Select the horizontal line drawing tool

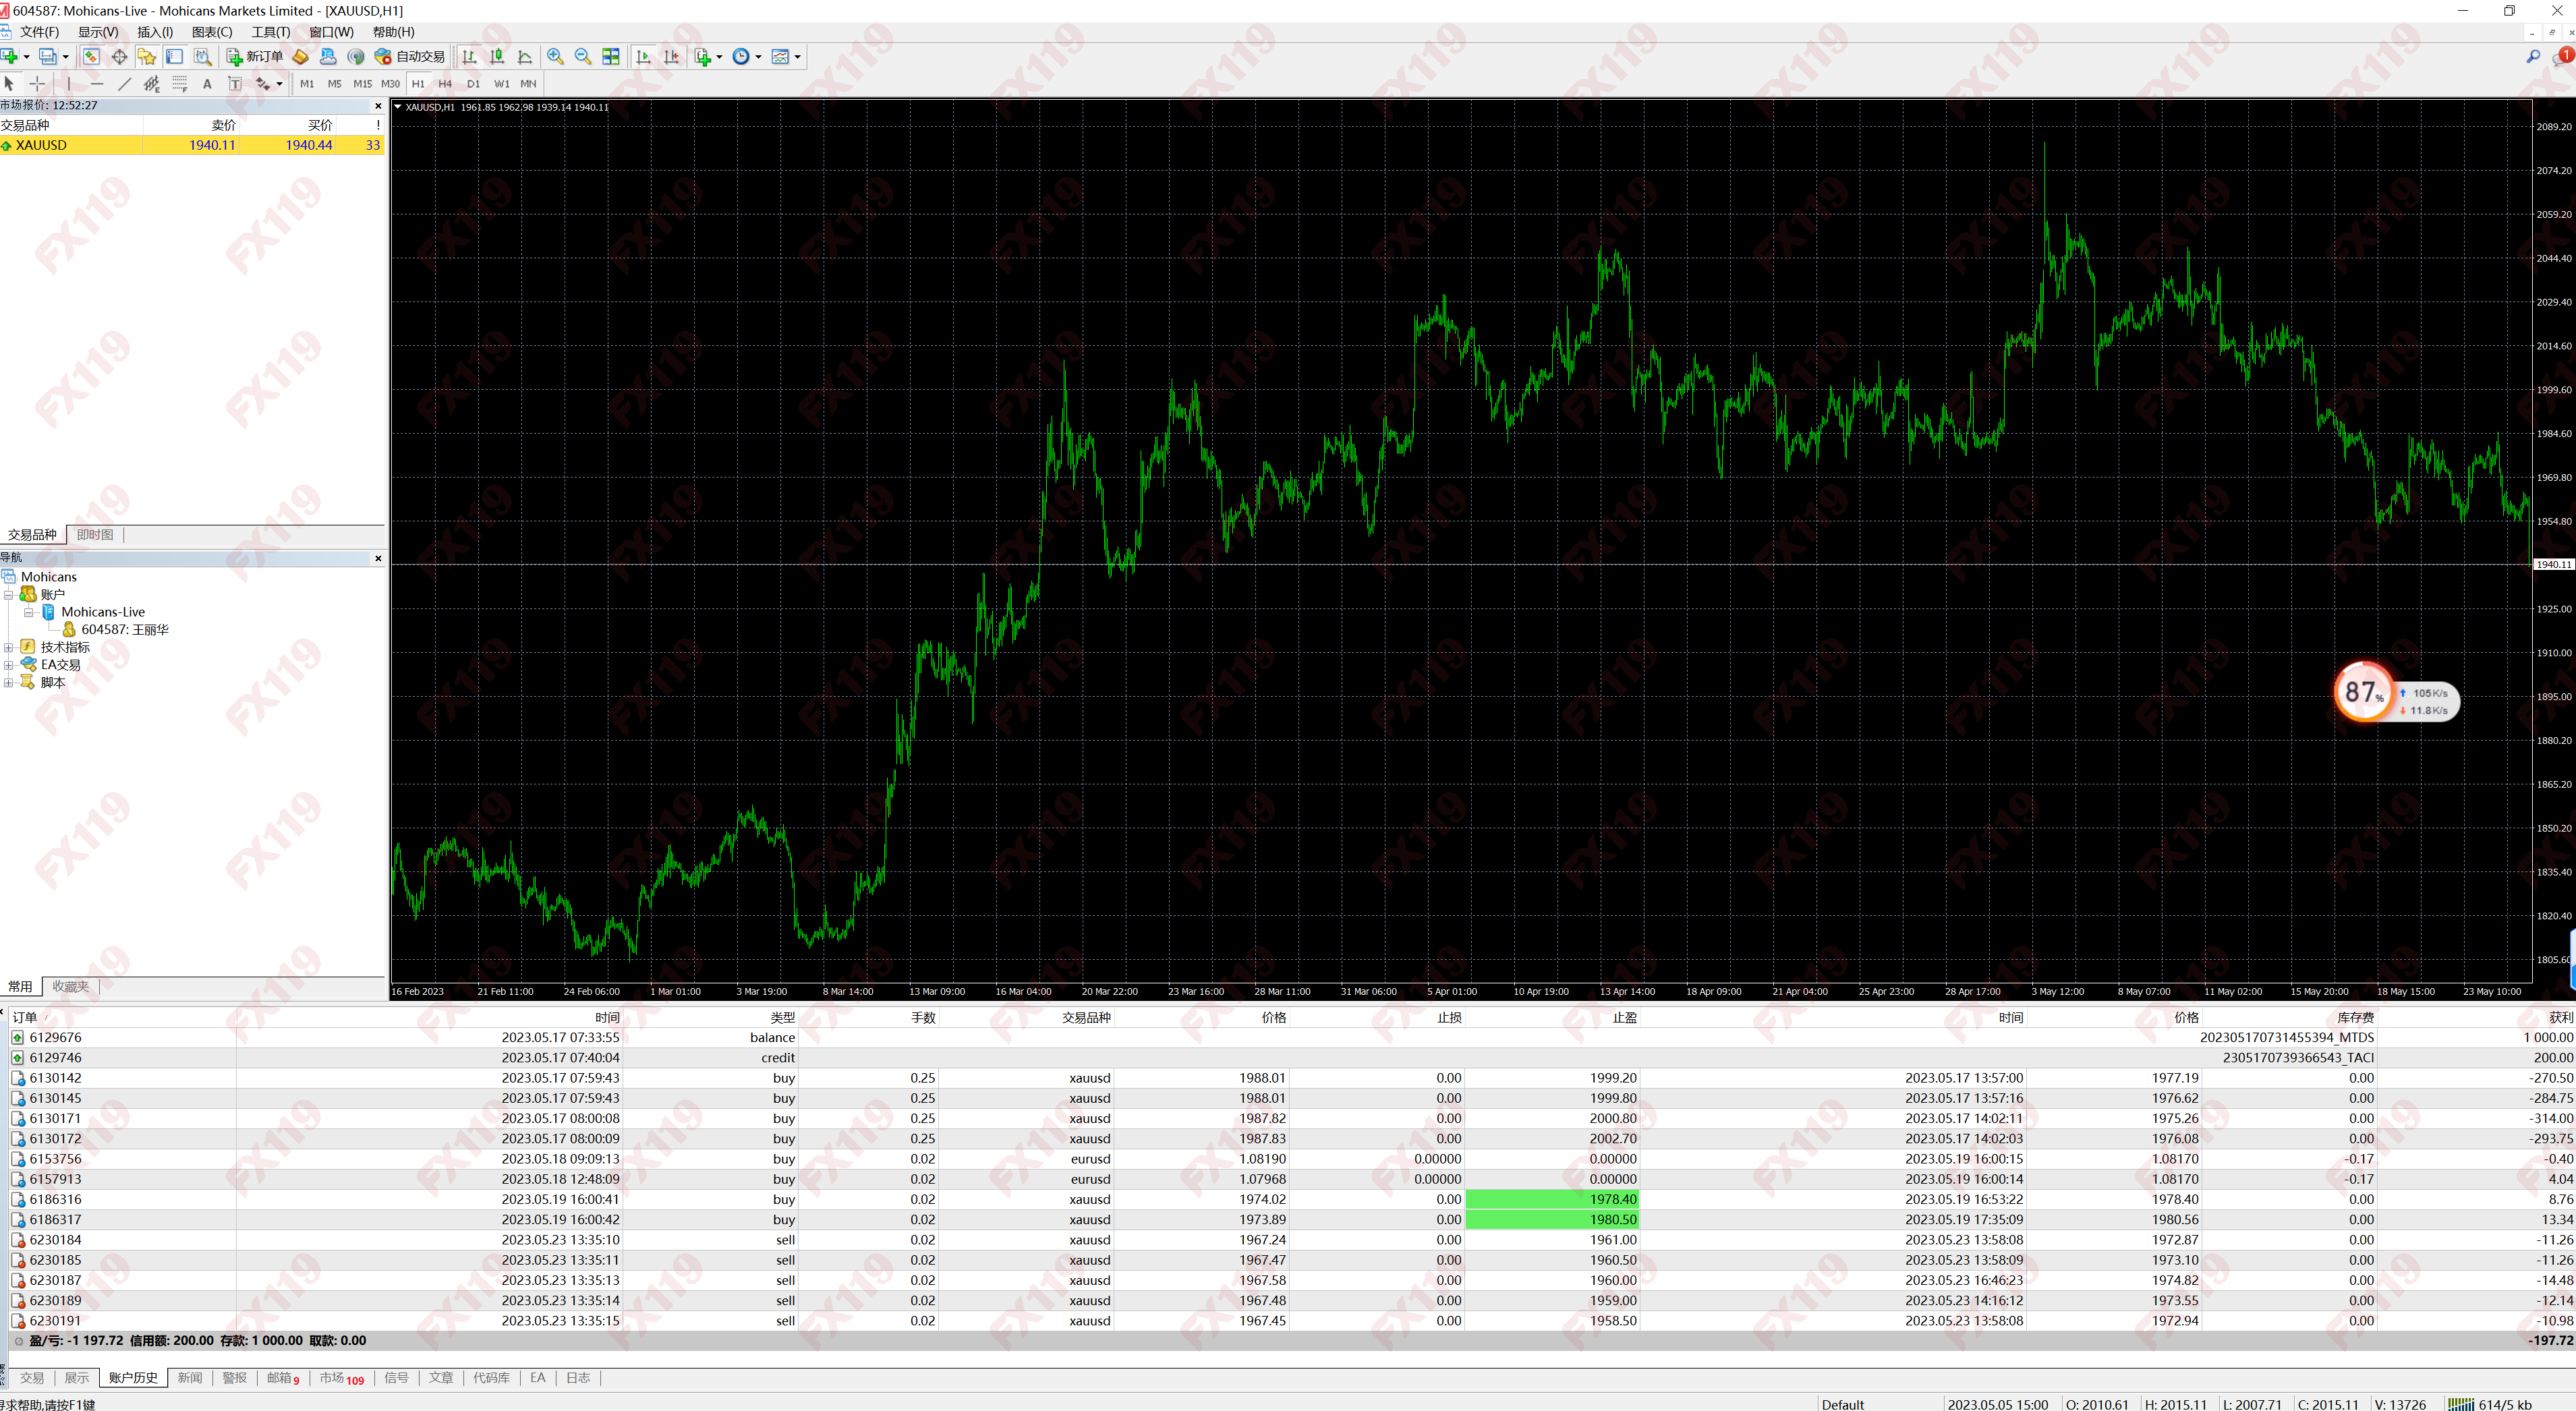coord(97,84)
